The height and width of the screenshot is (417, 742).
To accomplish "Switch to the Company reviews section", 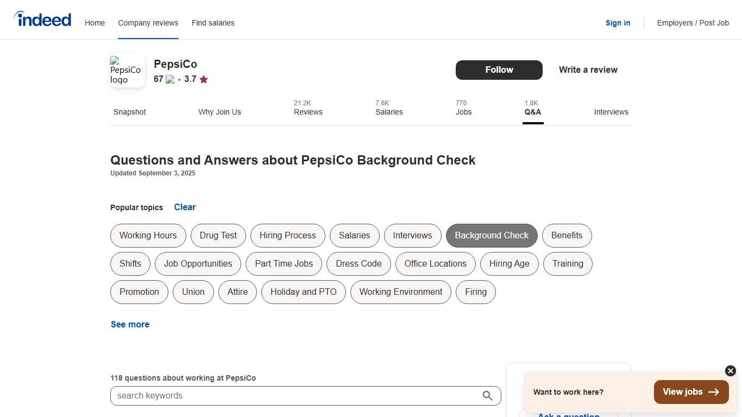I will 148,23.
